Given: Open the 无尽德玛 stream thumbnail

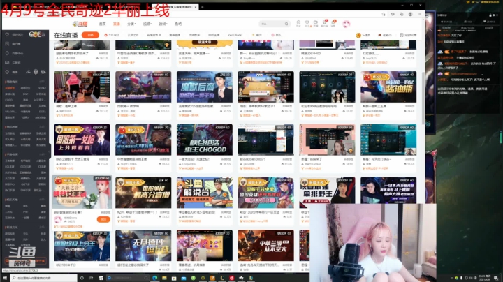Looking at the screenshot, I should point(143,245).
